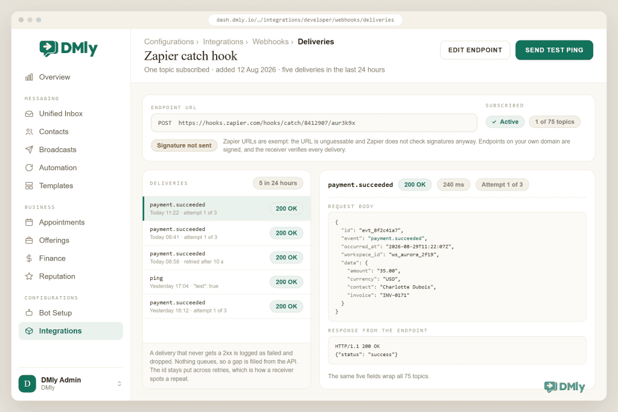Click the Zapier catch hook title
The height and width of the screenshot is (412, 618).
pos(191,56)
